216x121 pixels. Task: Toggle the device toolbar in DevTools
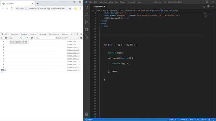tap(6, 34)
